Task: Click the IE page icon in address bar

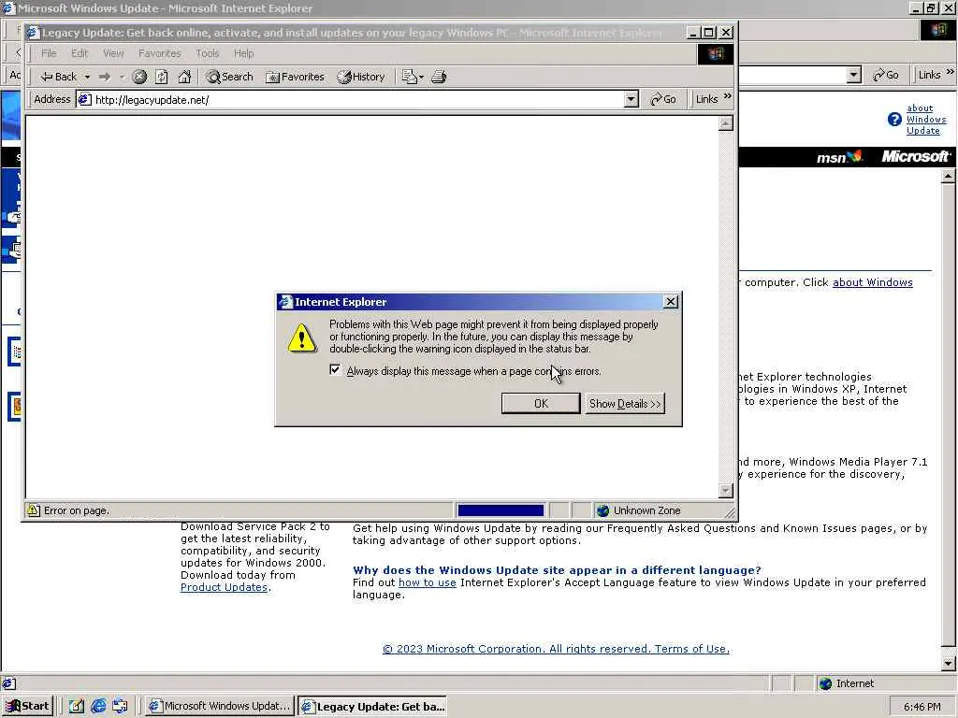Action: click(85, 99)
